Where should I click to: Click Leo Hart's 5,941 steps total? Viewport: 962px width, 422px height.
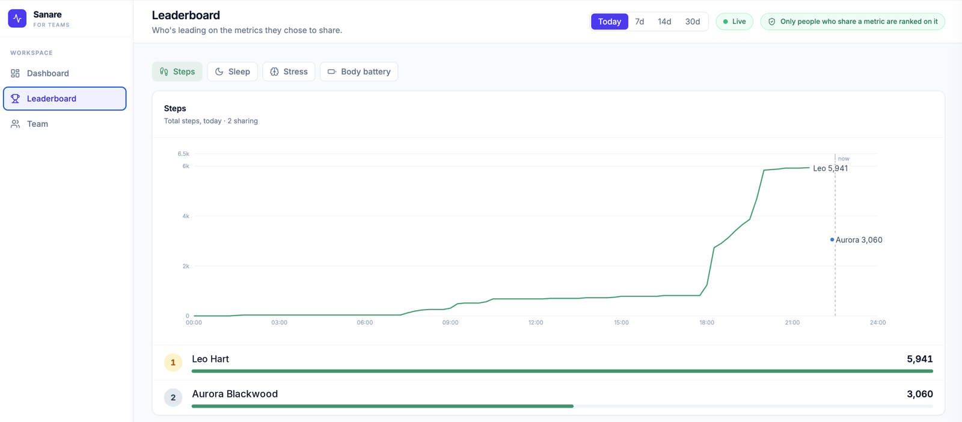pos(920,359)
